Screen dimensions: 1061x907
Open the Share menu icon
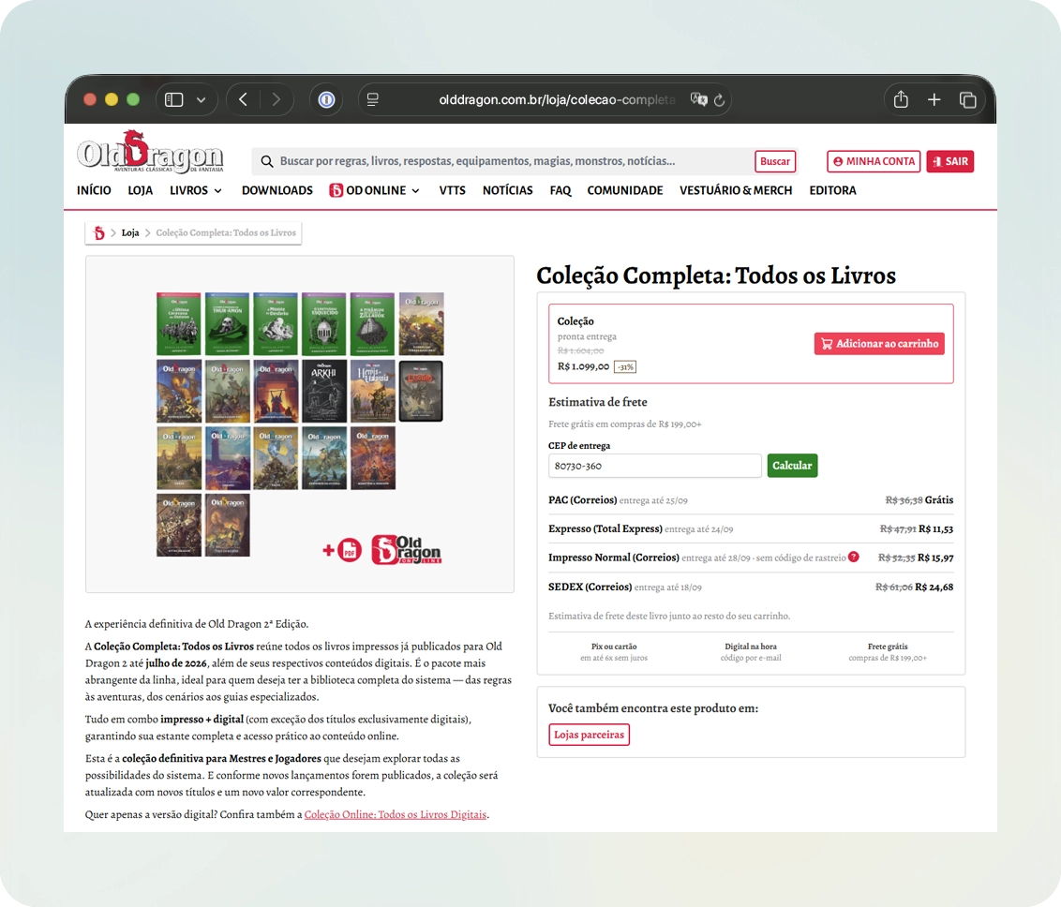click(901, 99)
